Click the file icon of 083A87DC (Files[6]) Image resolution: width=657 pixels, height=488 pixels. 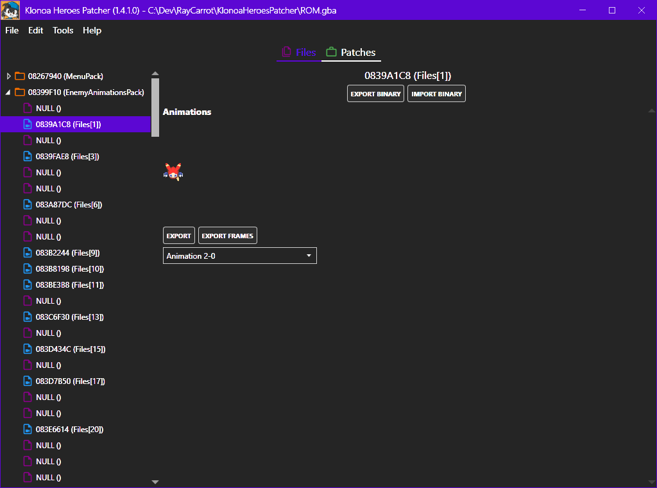[28, 205]
